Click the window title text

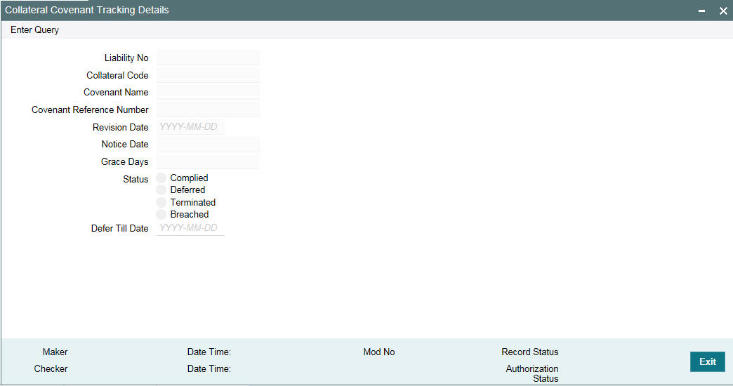[87, 10]
